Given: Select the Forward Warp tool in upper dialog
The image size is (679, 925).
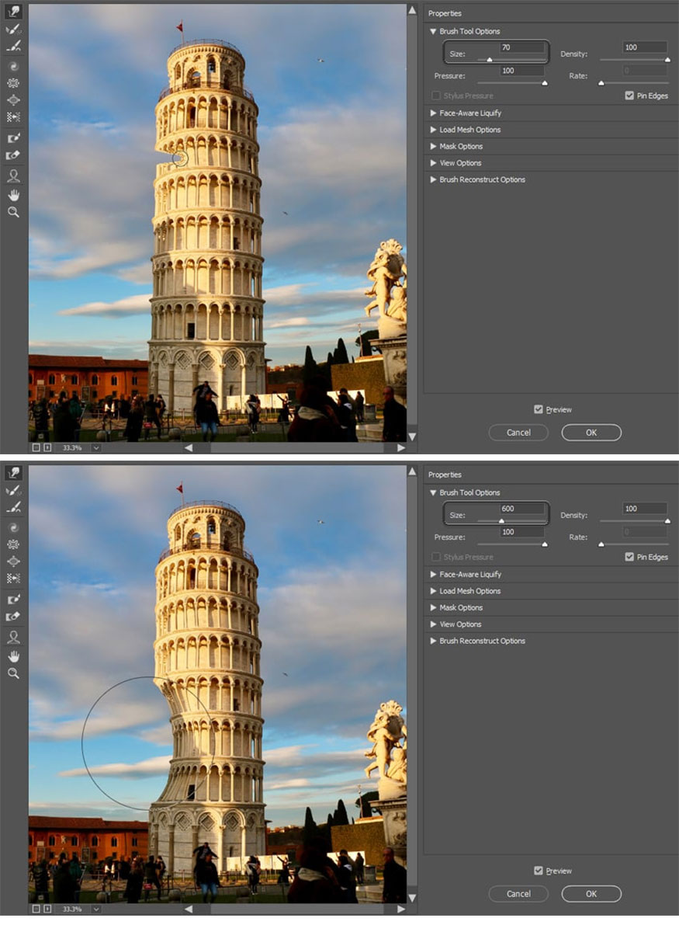Looking at the screenshot, I should coord(13,12).
